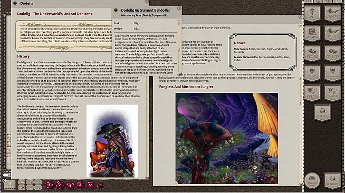
Task: Open the Quests sidebar button
Action: coord(333,53)
